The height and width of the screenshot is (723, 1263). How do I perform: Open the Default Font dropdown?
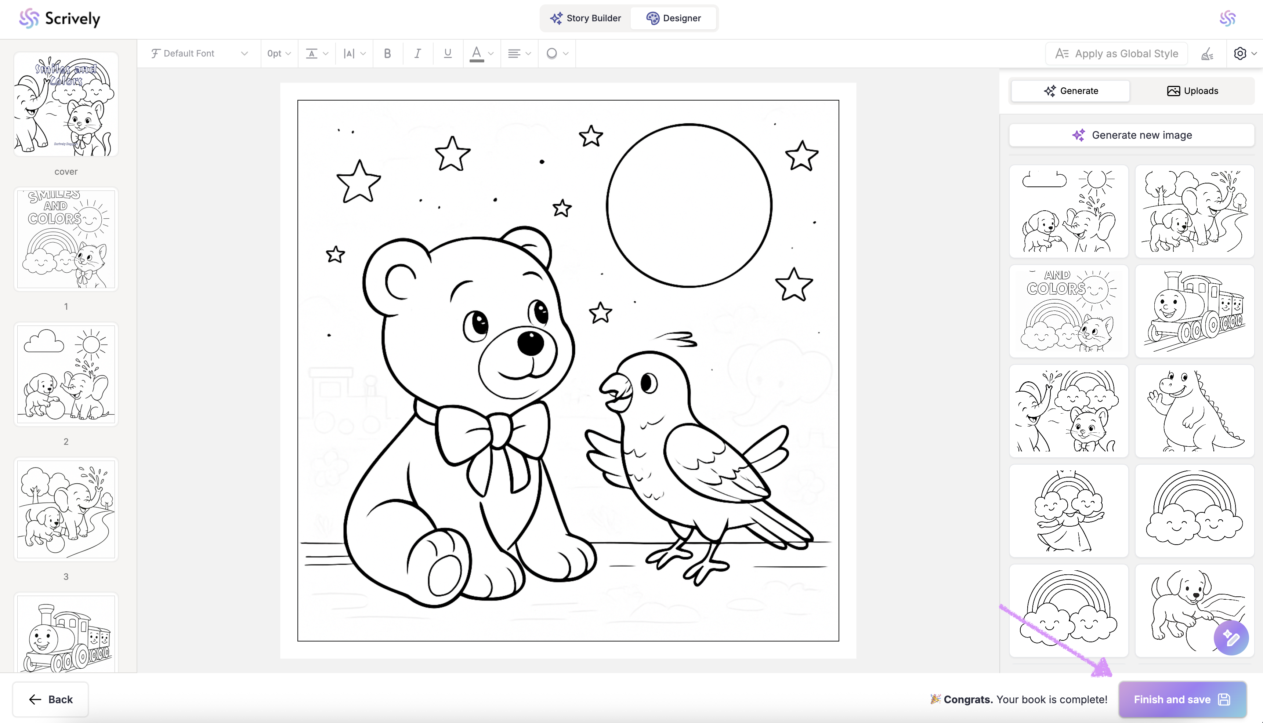pos(199,54)
